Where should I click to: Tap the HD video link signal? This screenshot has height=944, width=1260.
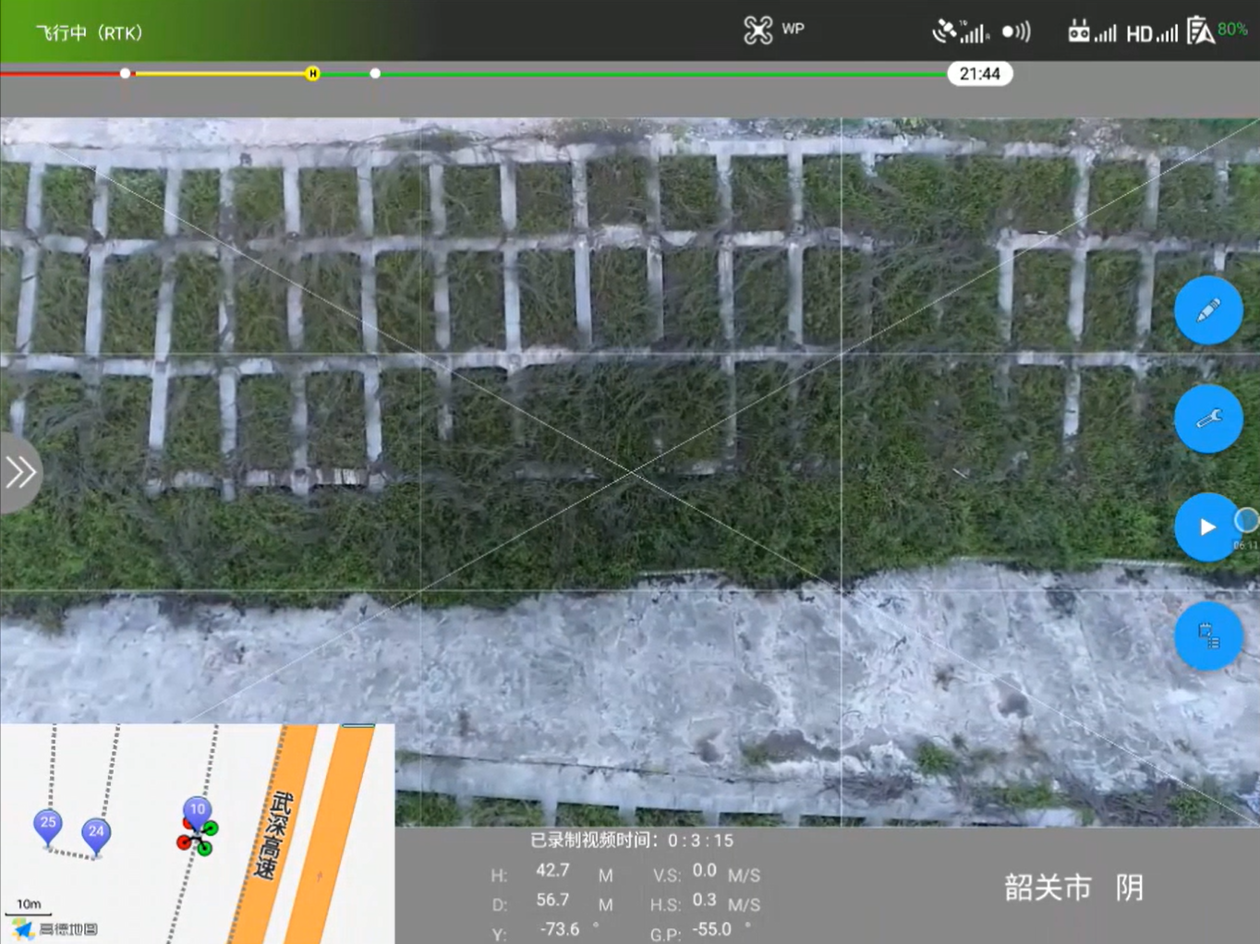1151,33
